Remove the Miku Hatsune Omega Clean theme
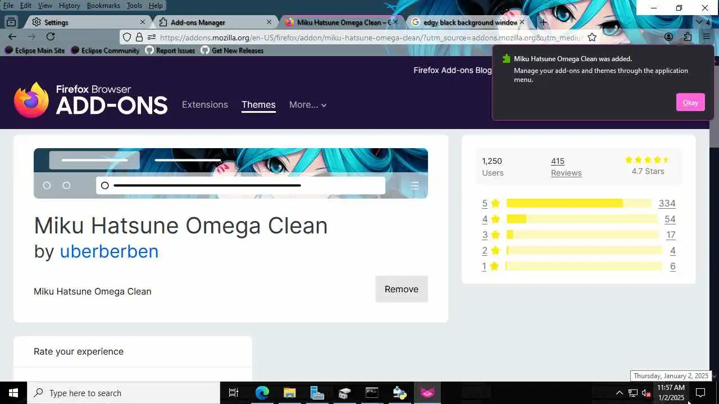The height and width of the screenshot is (404, 719). [402, 289]
